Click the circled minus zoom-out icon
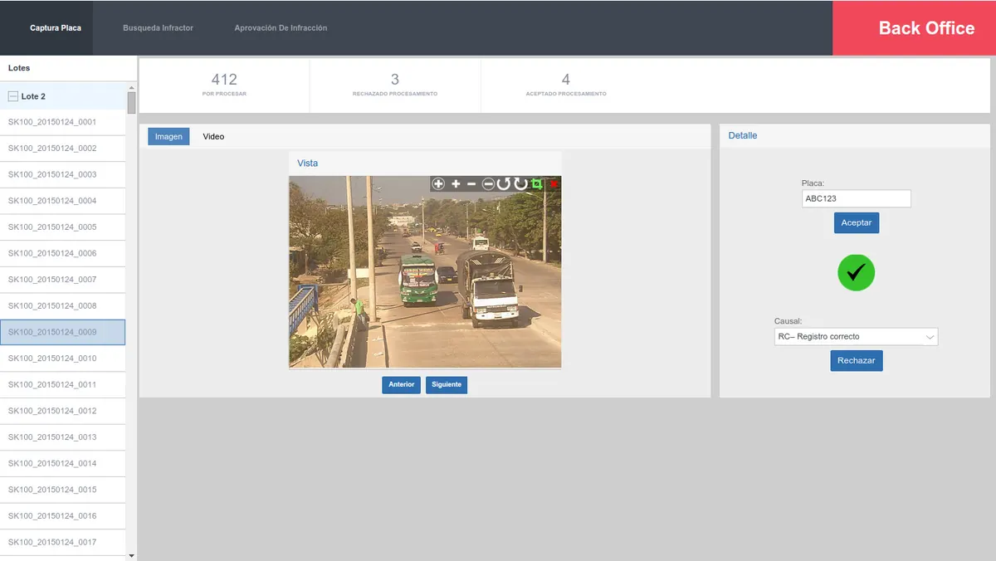 488,183
